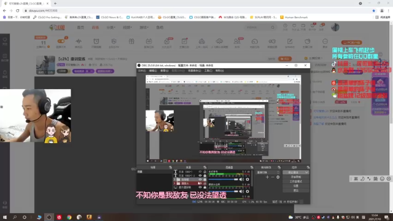Open the 场景集合(S) menu in OBS
This screenshot has height=221, width=393.
tap(195, 71)
